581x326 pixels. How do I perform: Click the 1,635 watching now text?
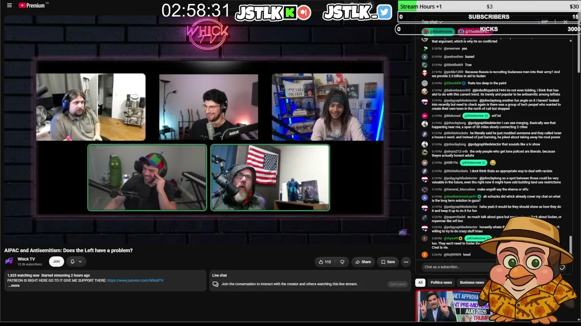(x=23, y=275)
